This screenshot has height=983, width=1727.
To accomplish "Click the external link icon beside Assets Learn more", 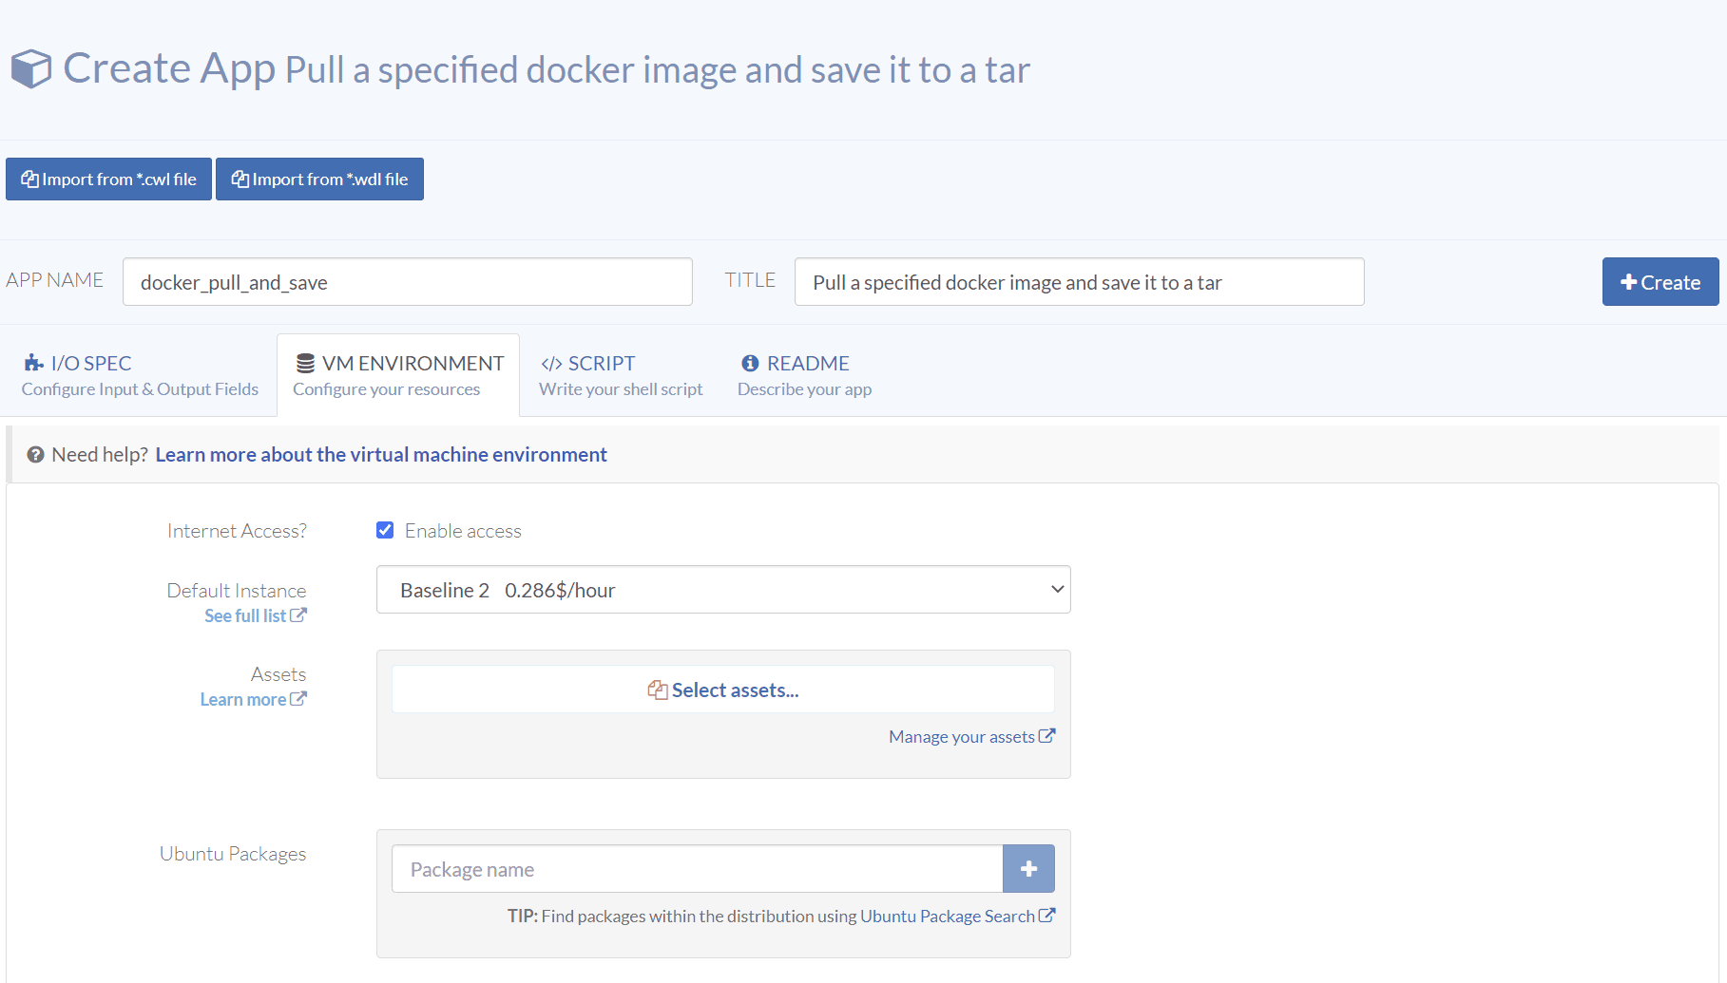I will click(298, 699).
